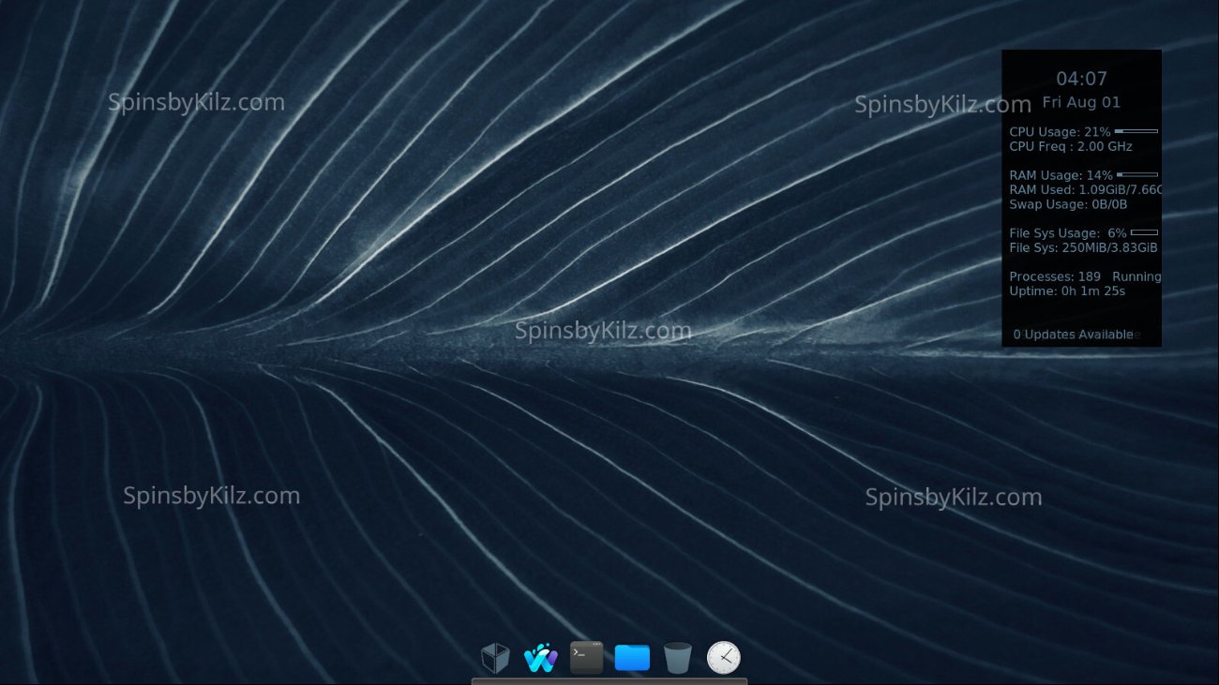Click the 'RAM Usage: 14%' line

point(1061,175)
